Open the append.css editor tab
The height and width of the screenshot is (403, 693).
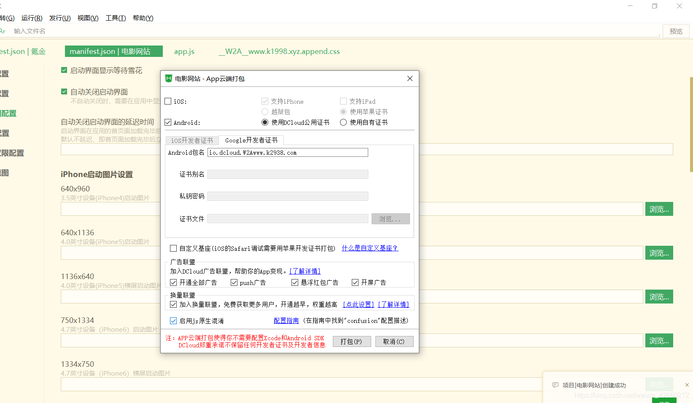(279, 51)
